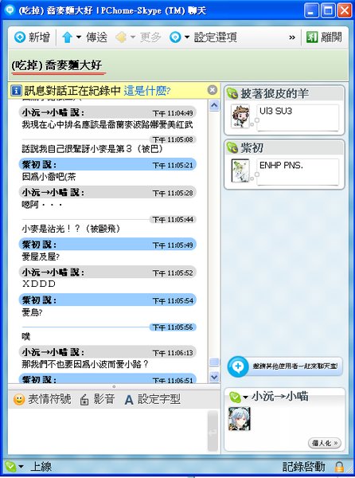Click the blue 傳送 send arrow icon
The image size is (355, 478).
pyautogui.click(x=67, y=37)
